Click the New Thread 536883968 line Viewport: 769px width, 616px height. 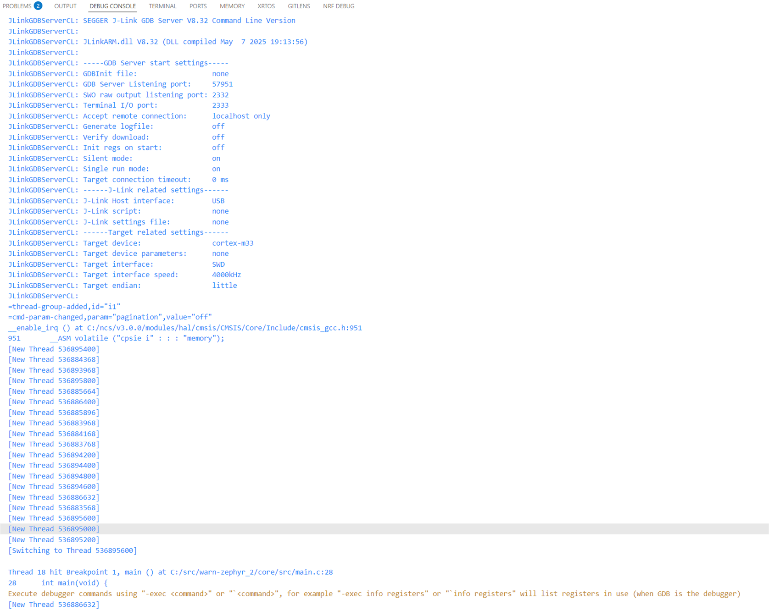tap(54, 423)
